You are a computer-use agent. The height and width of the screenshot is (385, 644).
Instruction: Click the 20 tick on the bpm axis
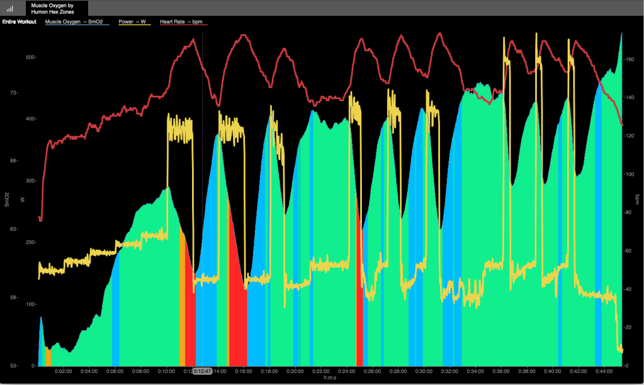627,327
